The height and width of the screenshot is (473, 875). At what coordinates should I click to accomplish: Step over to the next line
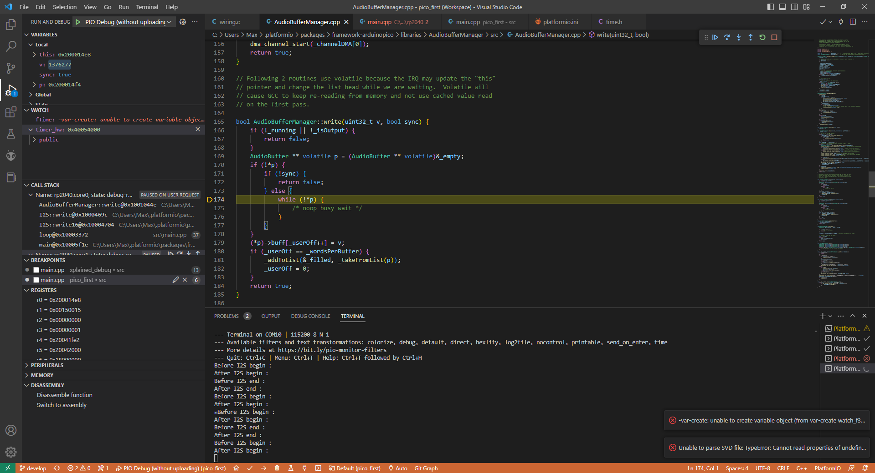[x=727, y=37]
